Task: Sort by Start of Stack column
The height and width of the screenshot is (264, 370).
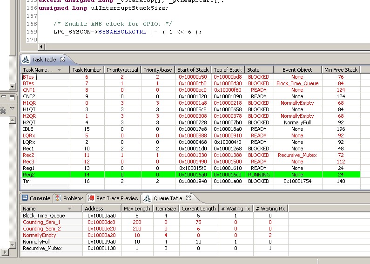Action: [193, 70]
